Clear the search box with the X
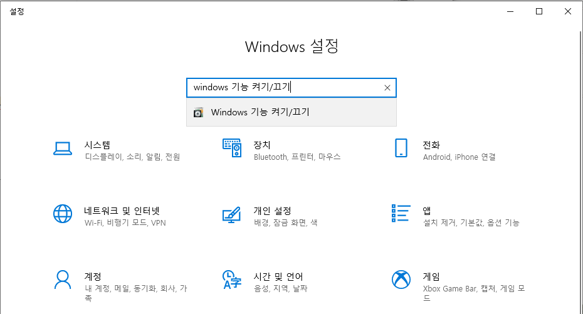 387,88
